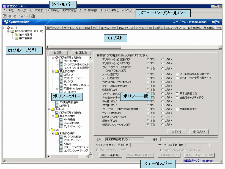Click the computer icon next to コンテンツレーティング
The image size is (225, 169).
(x=61, y=151)
